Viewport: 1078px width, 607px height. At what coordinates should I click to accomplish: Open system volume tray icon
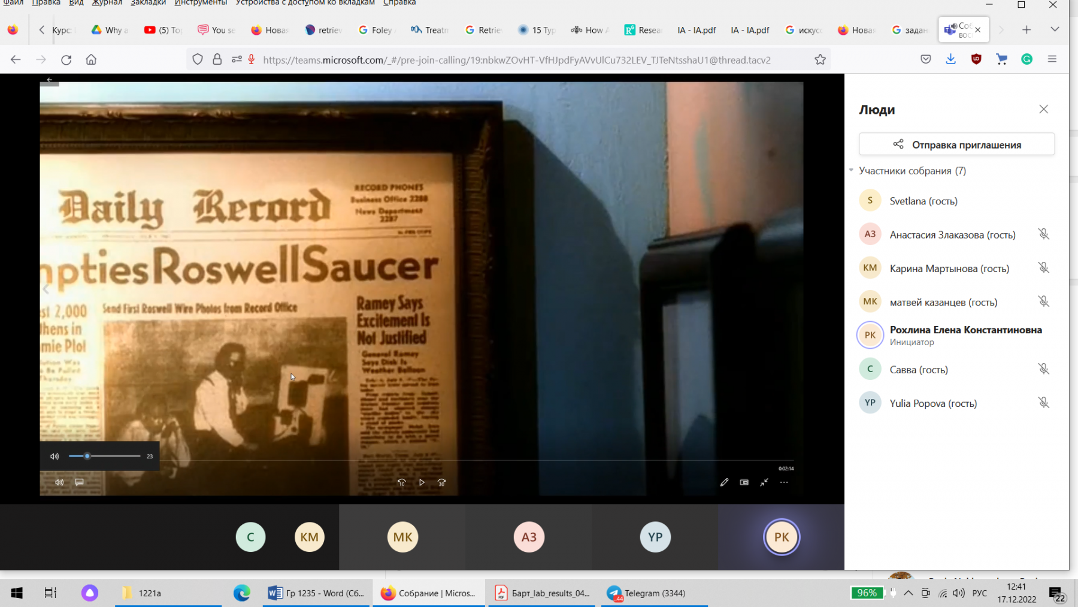tap(959, 593)
